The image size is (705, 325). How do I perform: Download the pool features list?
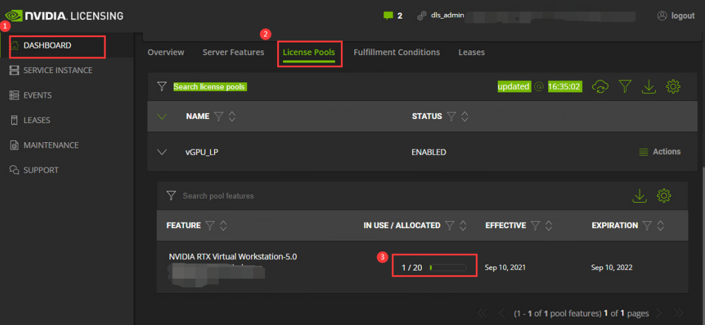coord(639,195)
